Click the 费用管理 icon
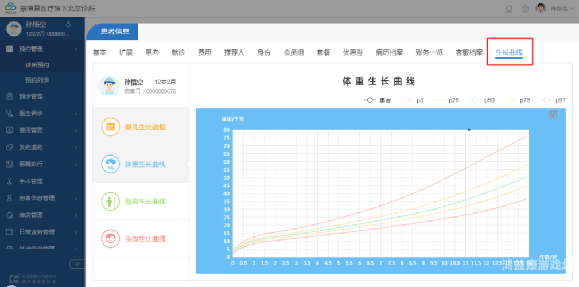579x287 pixels. (10, 130)
